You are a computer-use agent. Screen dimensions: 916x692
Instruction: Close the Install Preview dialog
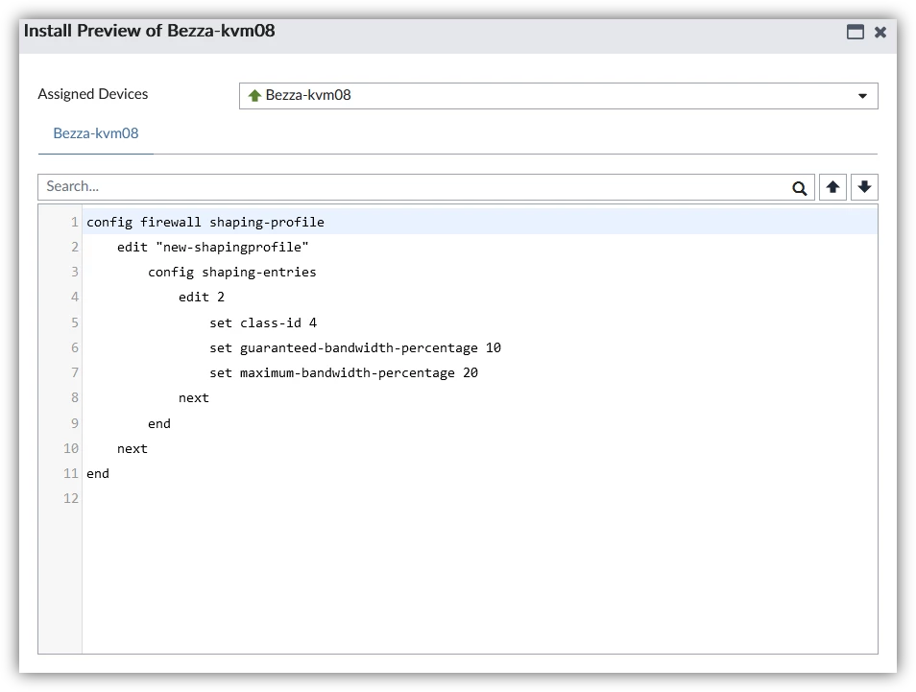[x=880, y=32]
